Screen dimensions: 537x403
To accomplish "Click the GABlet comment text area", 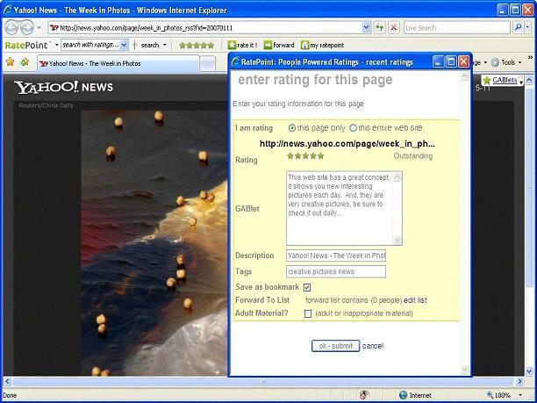I will click(340, 208).
